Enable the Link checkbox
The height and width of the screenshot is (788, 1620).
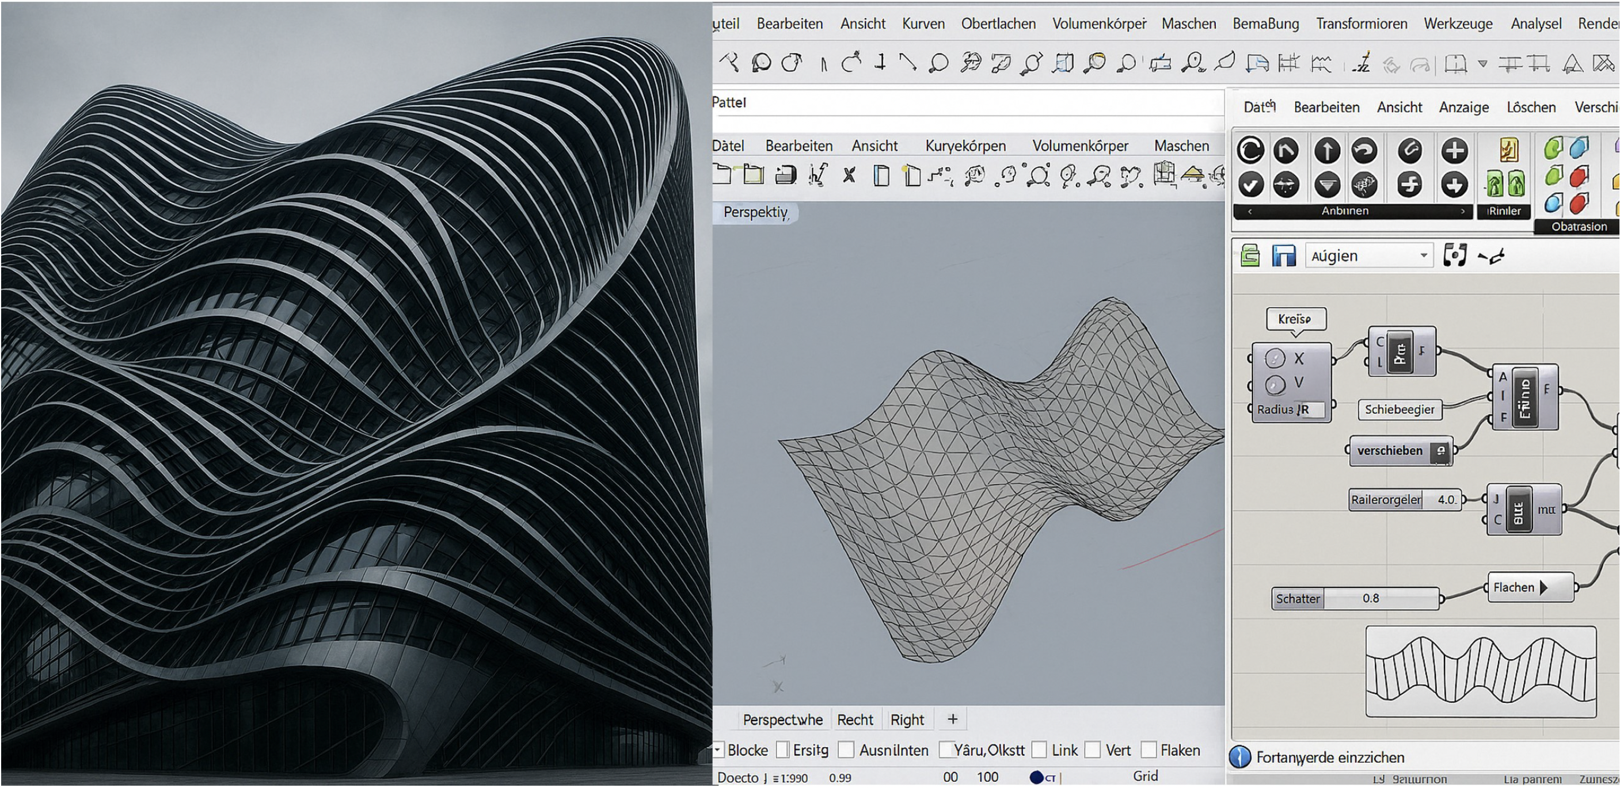click(1040, 749)
